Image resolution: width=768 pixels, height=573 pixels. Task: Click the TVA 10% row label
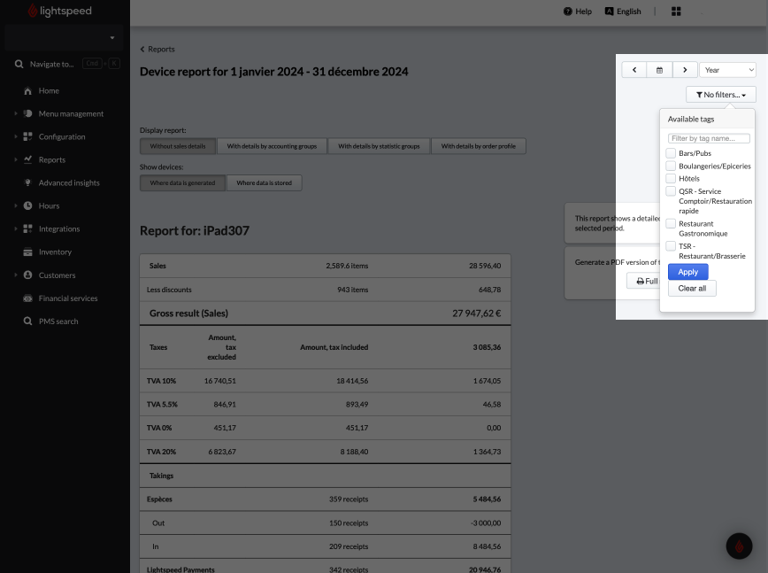[161, 381]
